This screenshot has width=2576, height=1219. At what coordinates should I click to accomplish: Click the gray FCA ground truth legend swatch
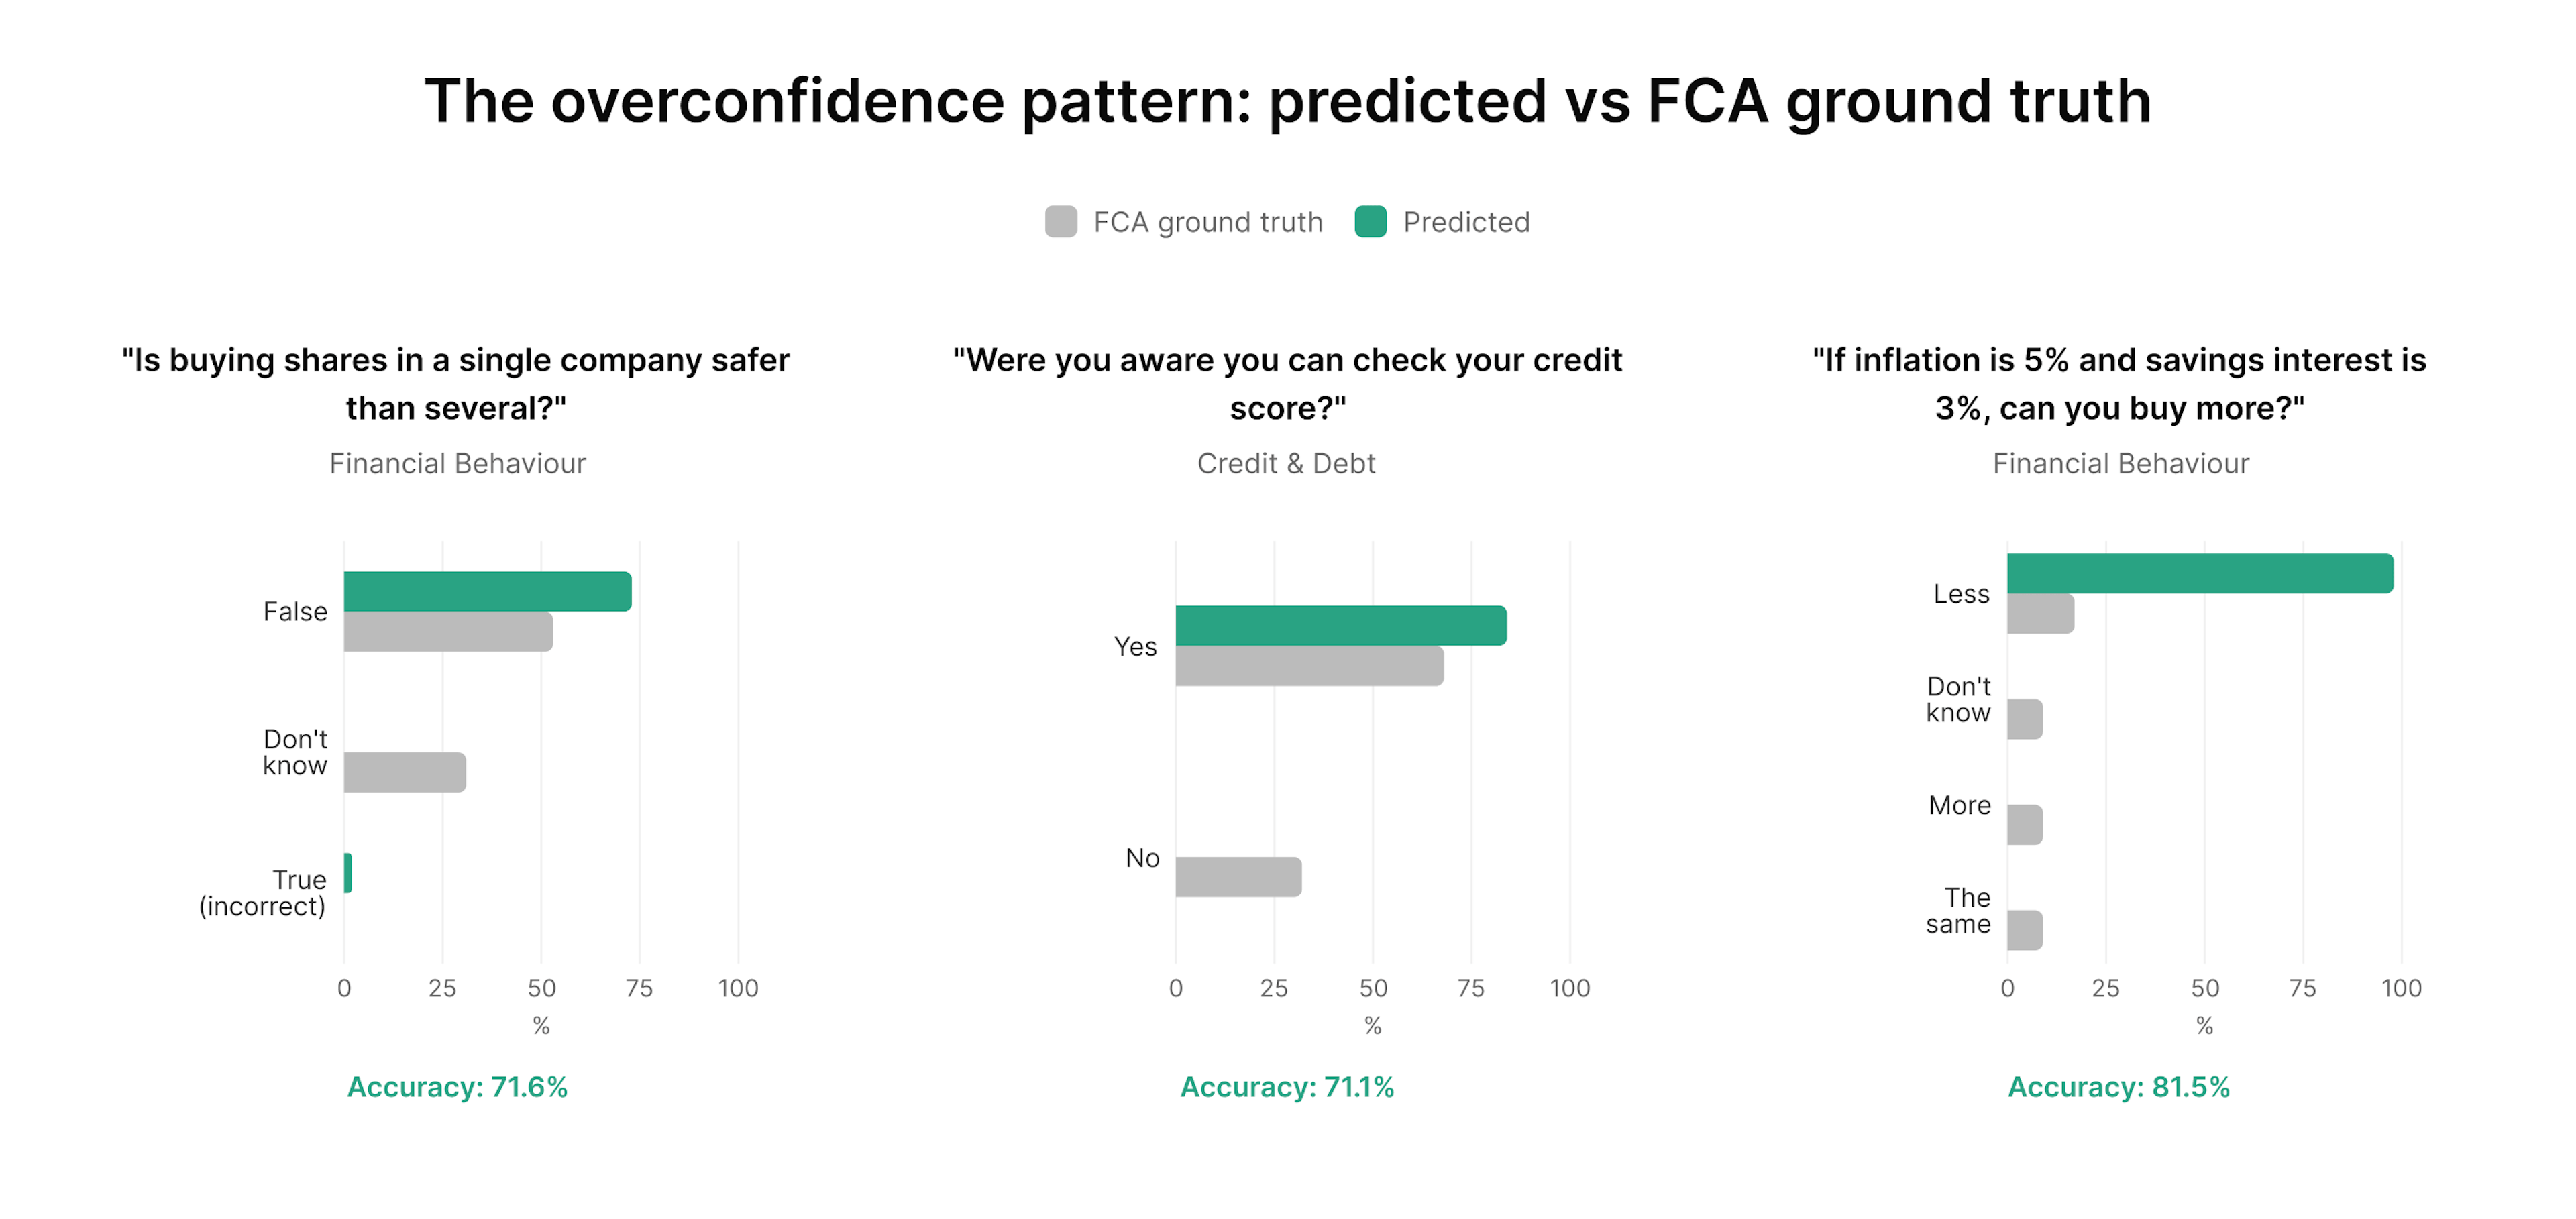point(1060,222)
